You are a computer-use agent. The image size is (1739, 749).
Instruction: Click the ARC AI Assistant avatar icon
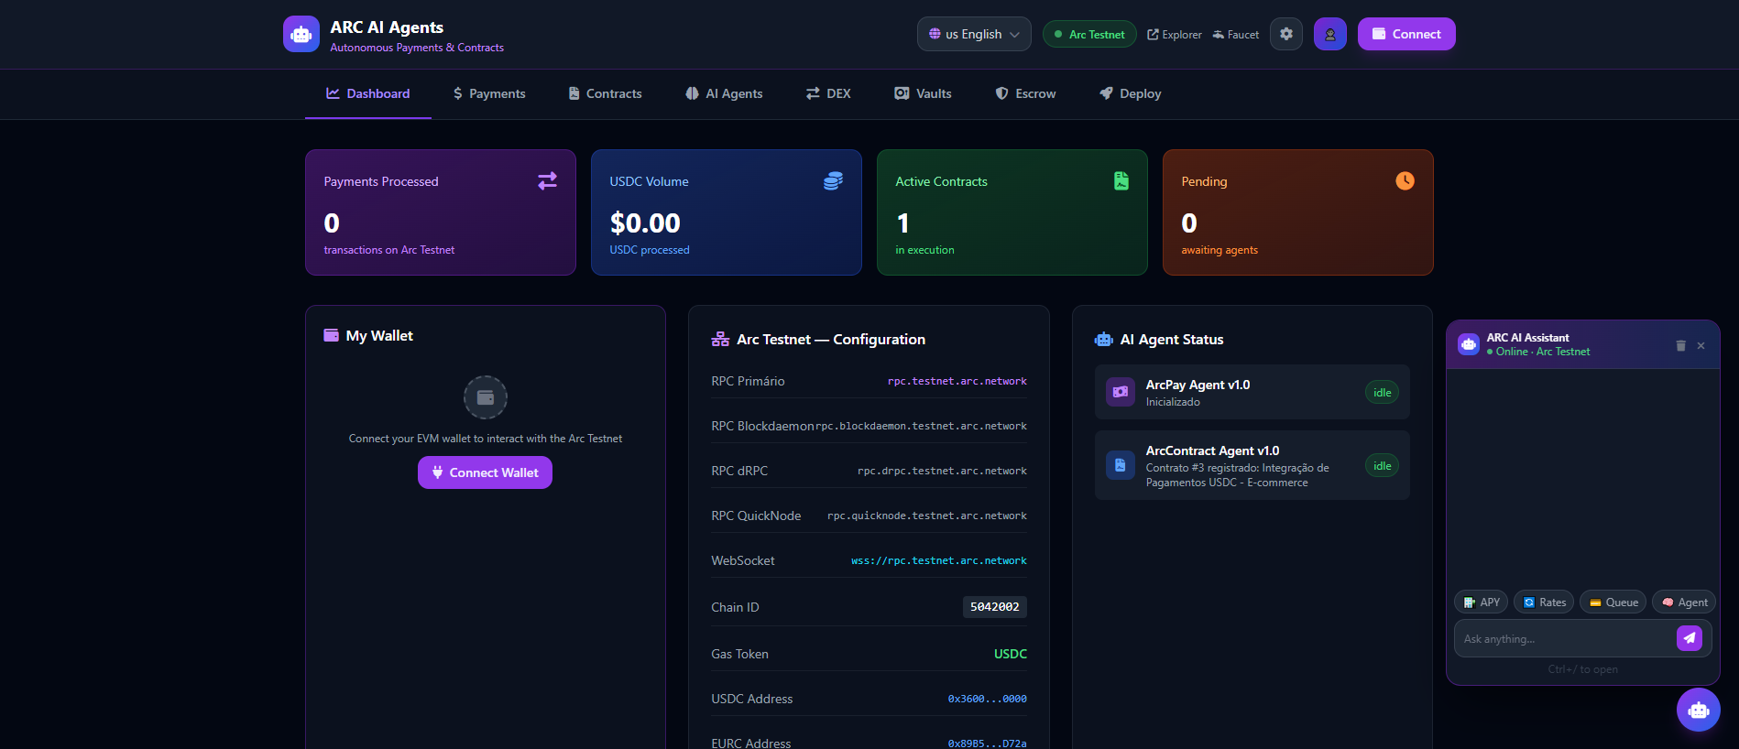pyautogui.click(x=1469, y=344)
